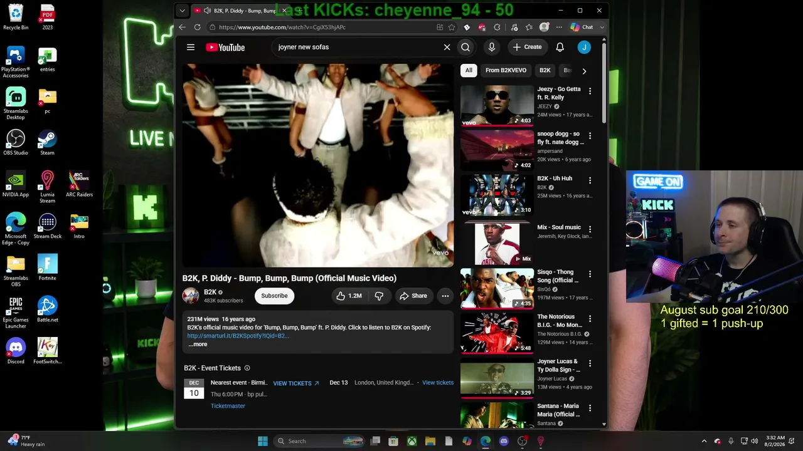Screen dimensions: 803x451
Task: Open info about B2K Event Tickets
Action: point(247,368)
